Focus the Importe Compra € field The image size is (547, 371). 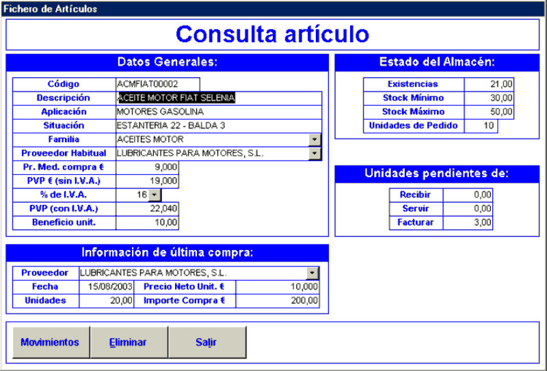click(x=278, y=301)
